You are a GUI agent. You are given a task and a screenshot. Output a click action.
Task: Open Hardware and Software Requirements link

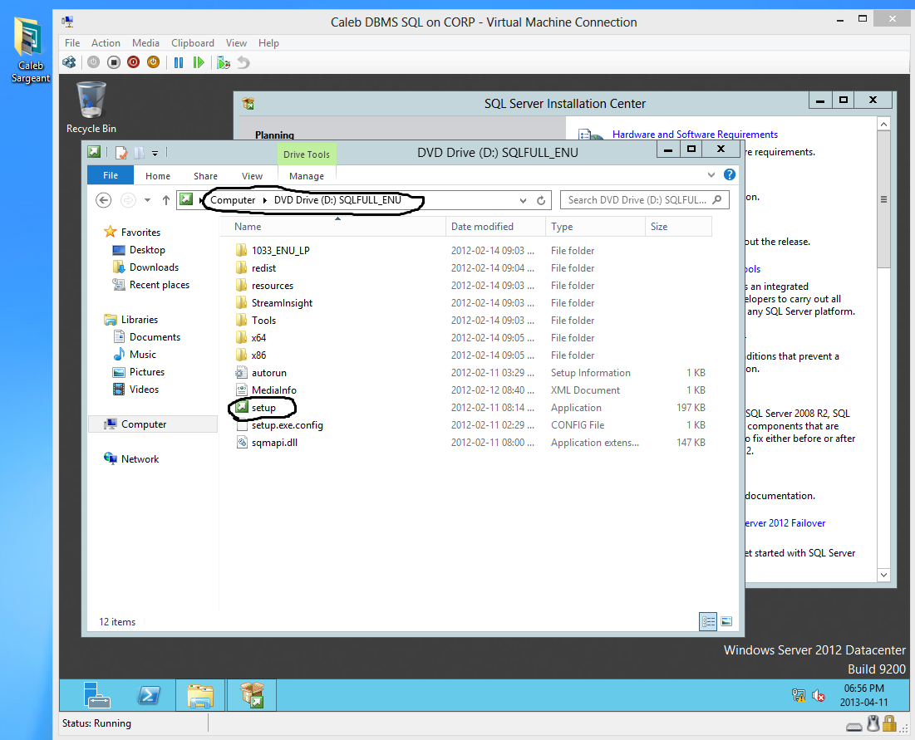point(695,135)
